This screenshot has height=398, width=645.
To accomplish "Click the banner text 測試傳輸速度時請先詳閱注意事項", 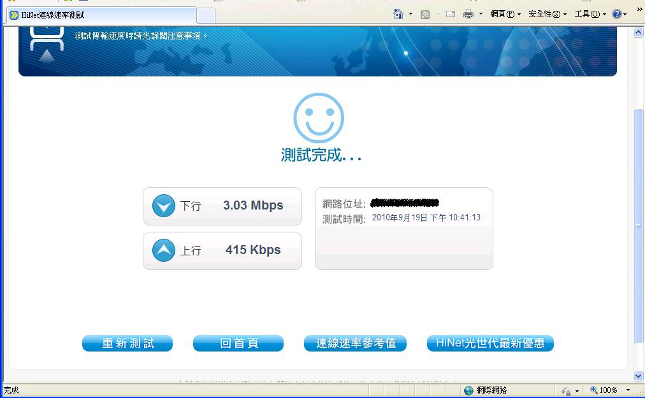I will click(x=141, y=36).
